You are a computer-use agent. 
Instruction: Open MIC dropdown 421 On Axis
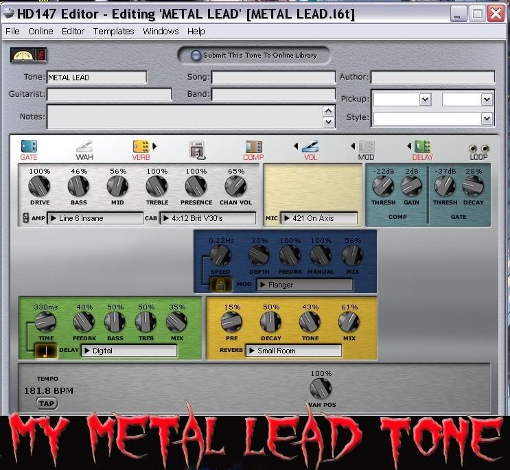pyautogui.click(x=318, y=218)
